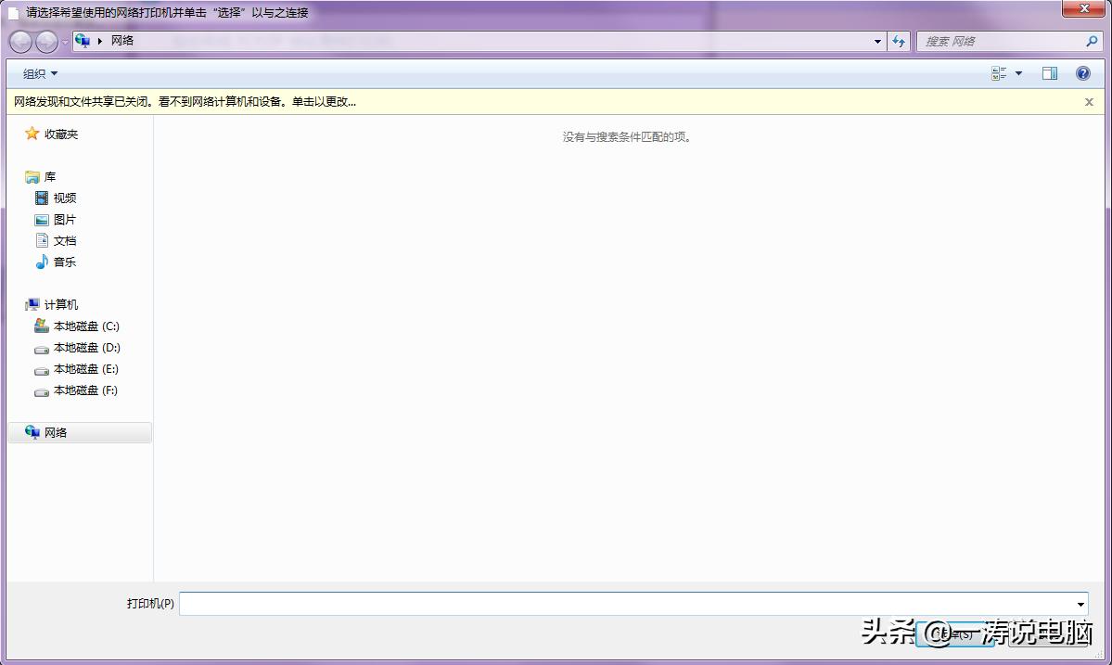
Task: Expand the printer field dropdown arrow
Action: (1079, 603)
